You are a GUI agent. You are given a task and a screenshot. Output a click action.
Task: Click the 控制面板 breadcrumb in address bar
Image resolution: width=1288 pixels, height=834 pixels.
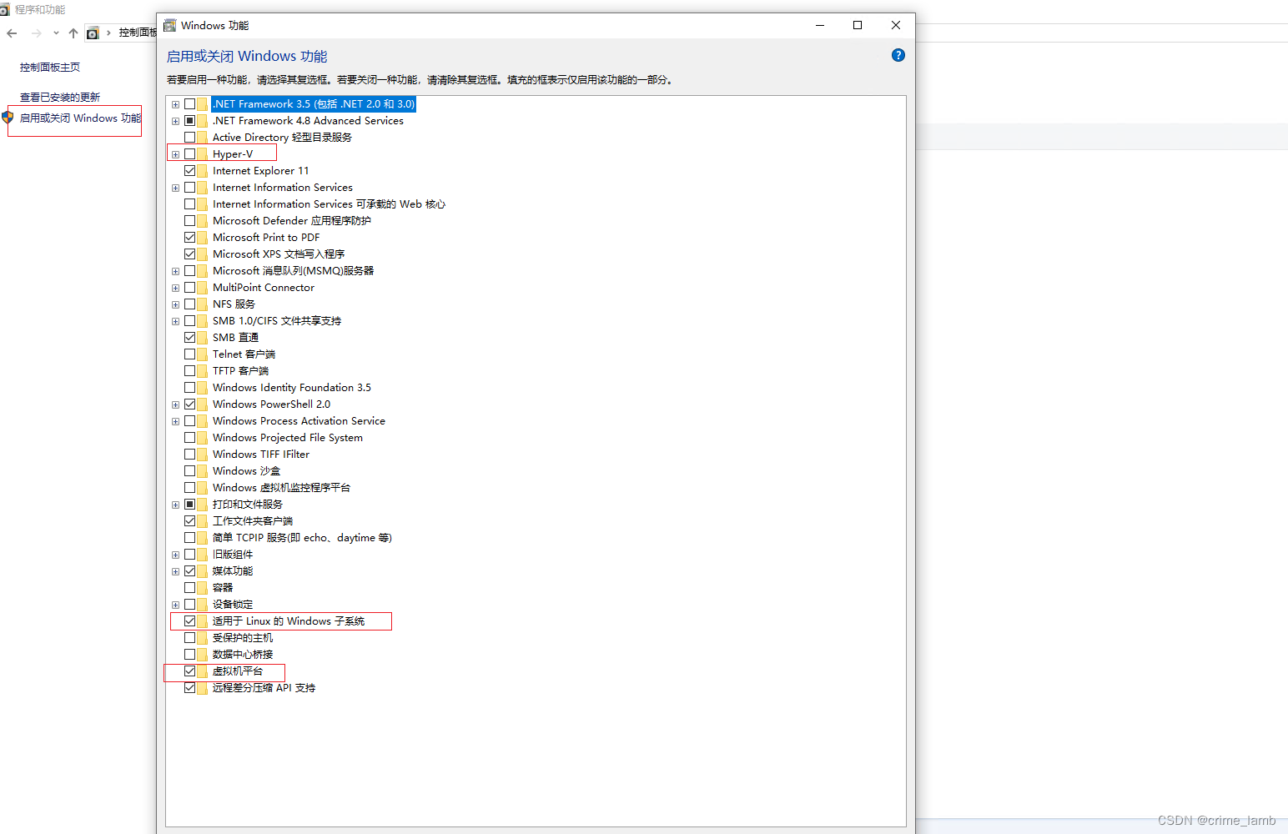click(138, 33)
